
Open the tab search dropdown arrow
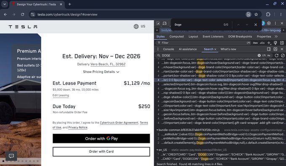coord(5,4)
